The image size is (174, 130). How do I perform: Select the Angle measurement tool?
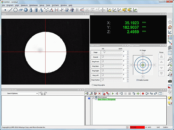[x=52, y=10]
